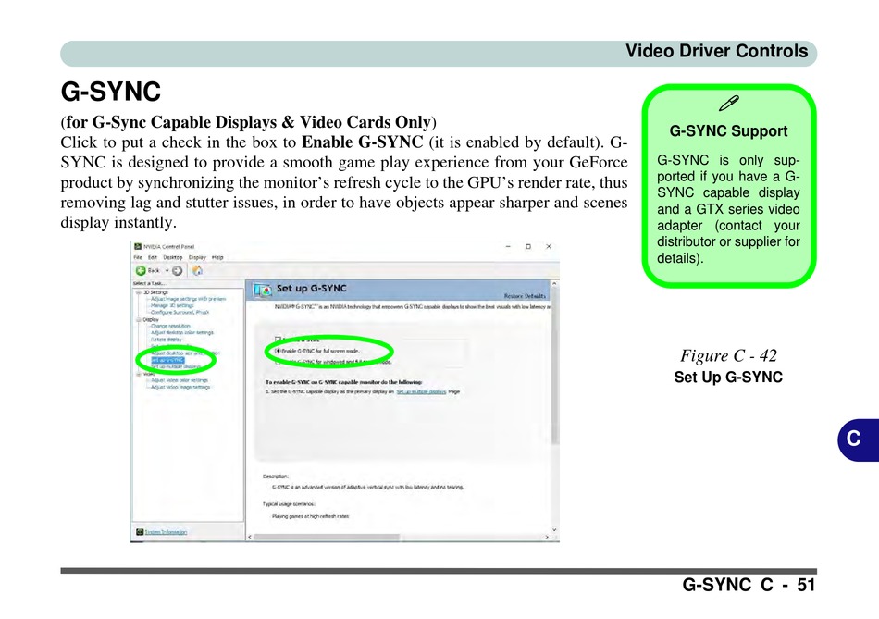Click the pencil note icon

729,104
